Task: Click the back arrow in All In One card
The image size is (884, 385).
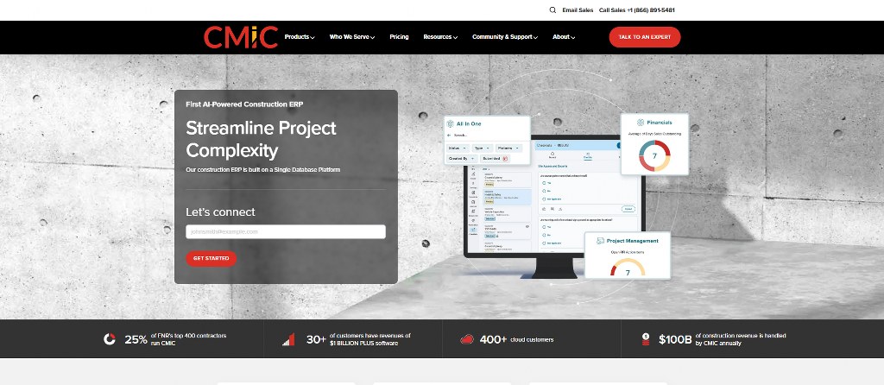Action: 449,136
